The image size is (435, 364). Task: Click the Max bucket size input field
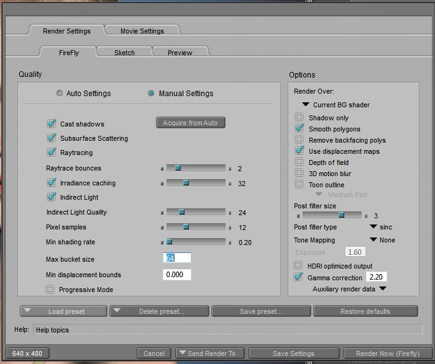point(177,258)
